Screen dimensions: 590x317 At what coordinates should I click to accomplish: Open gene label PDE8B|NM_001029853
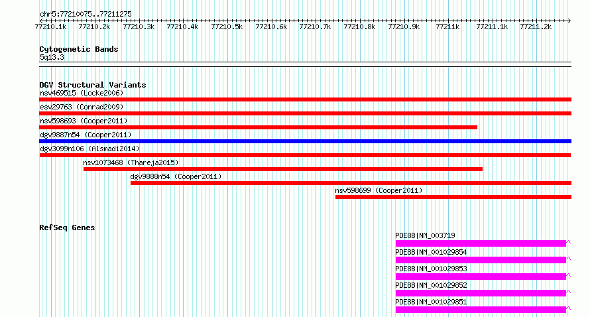[431, 269]
